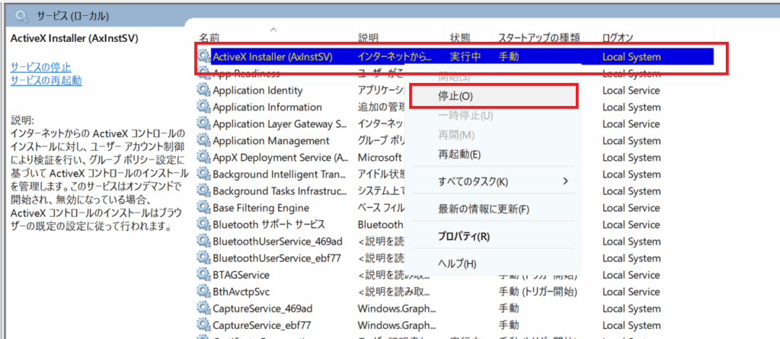
Task: Open プロパティ(R) from the context menu
Action: coord(464,236)
